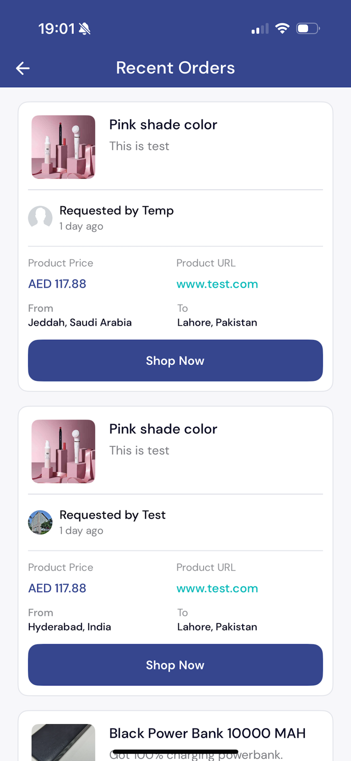Tap the Recent Orders header title

(175, 67)
